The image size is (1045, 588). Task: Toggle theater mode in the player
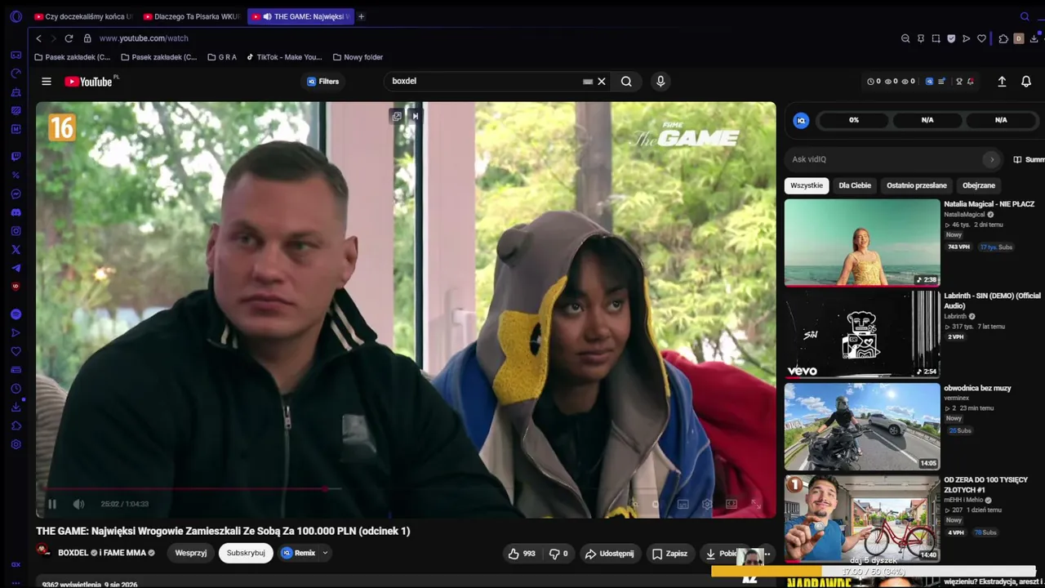tap(731, 504)
